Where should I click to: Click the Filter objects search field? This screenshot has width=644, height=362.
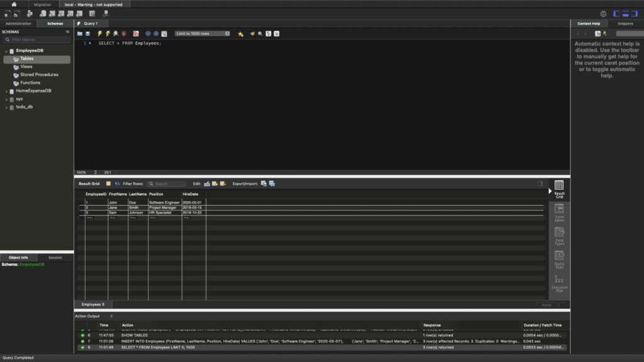(38, 39)
